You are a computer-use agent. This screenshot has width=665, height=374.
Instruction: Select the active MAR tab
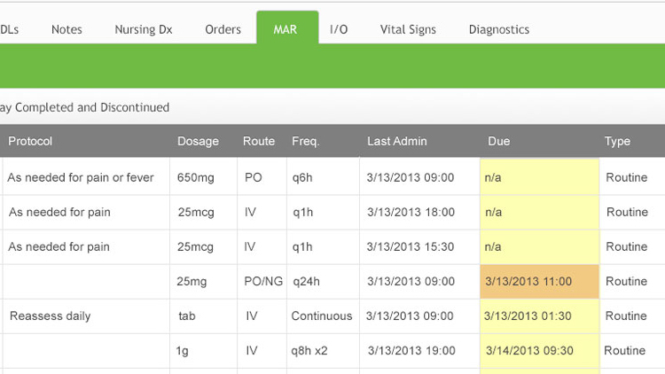tap(286, 29)
